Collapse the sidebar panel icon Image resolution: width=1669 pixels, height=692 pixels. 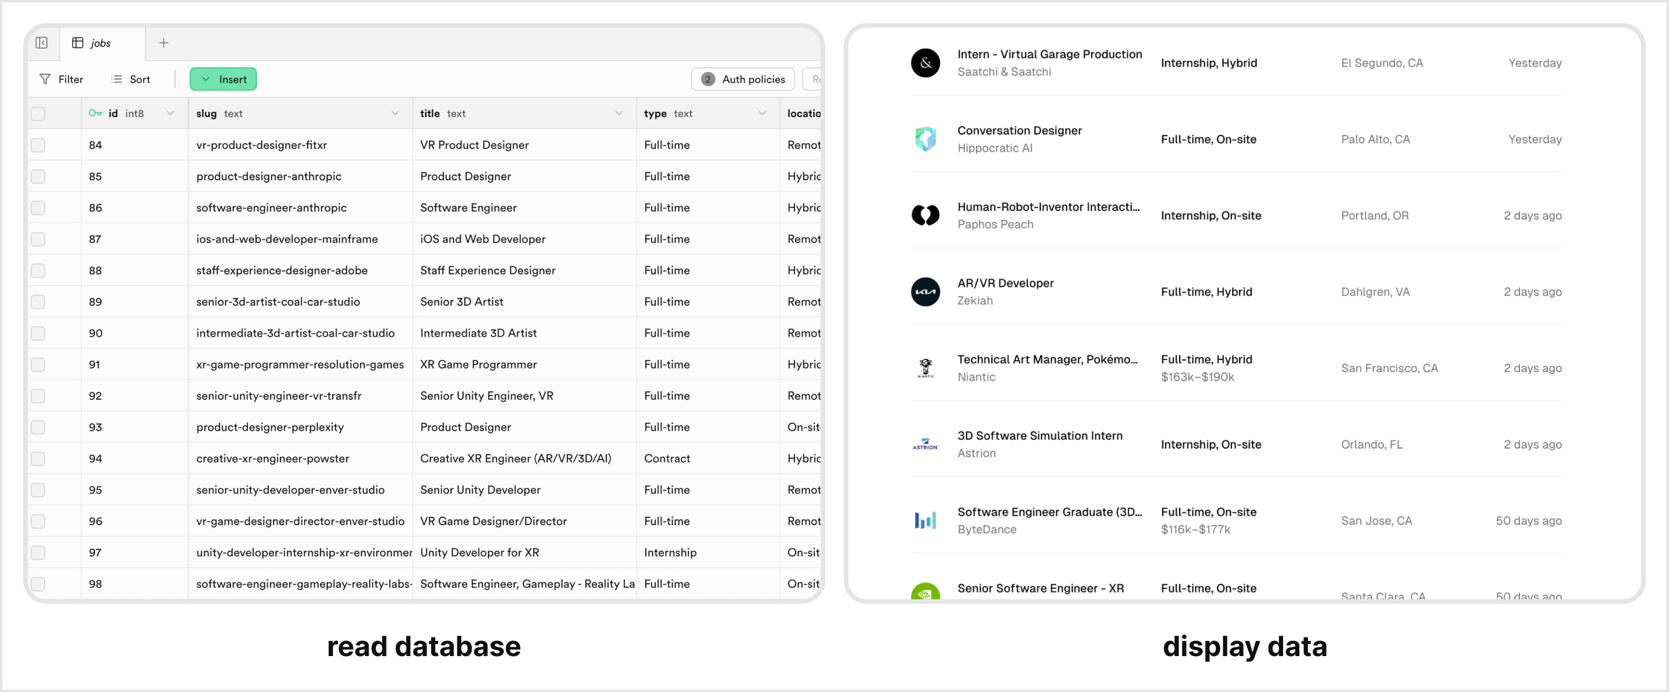click(x=42, y=43)
